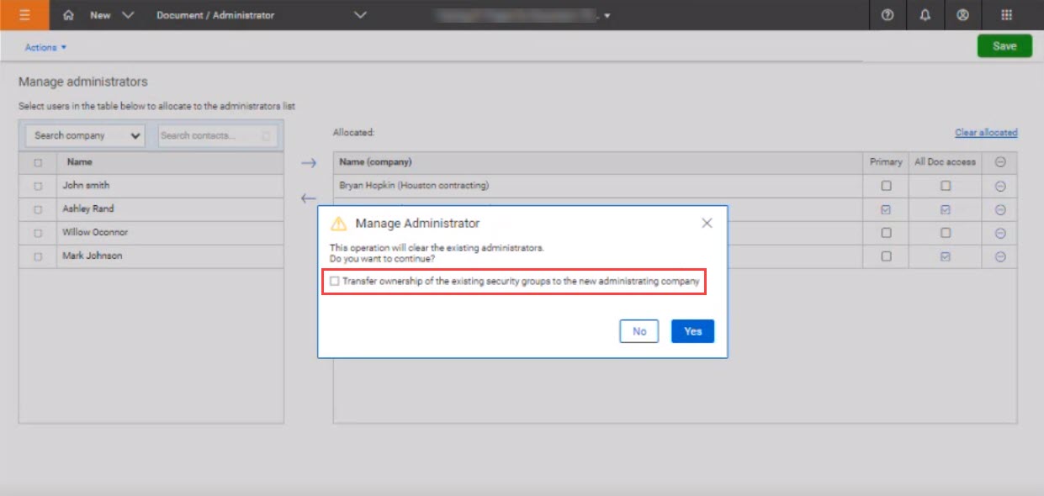Viewport: 1044px width, 496px height.
Task: Click the left arrow to deallocate users
Action: (x=309, y=198)
